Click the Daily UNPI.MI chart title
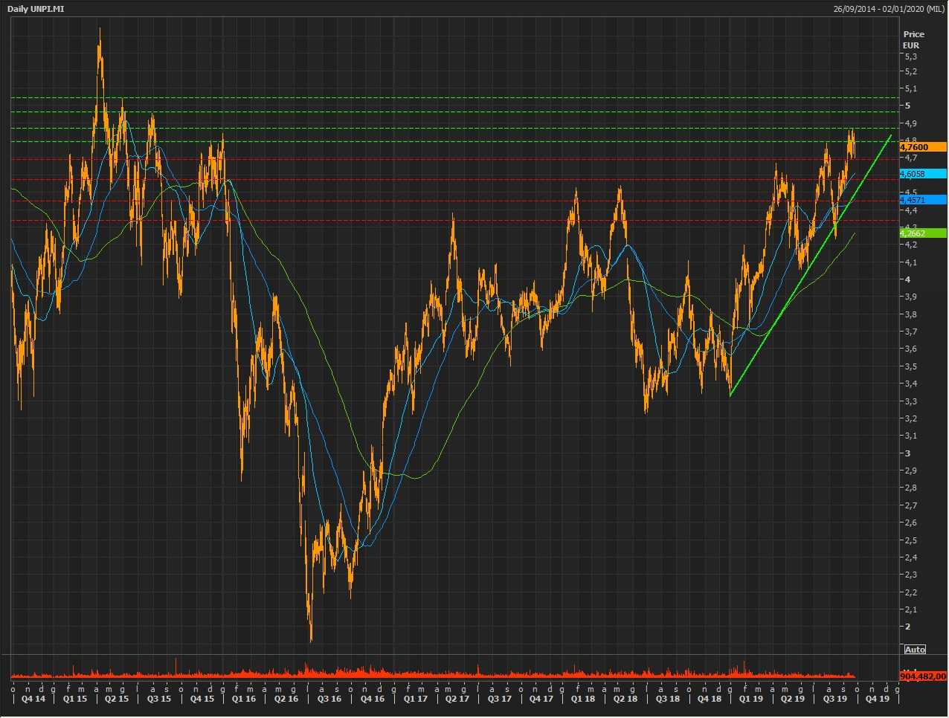 [x=35, y=9]
